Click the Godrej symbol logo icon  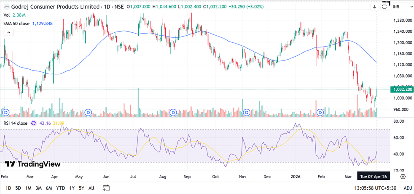tap(6, 7)
